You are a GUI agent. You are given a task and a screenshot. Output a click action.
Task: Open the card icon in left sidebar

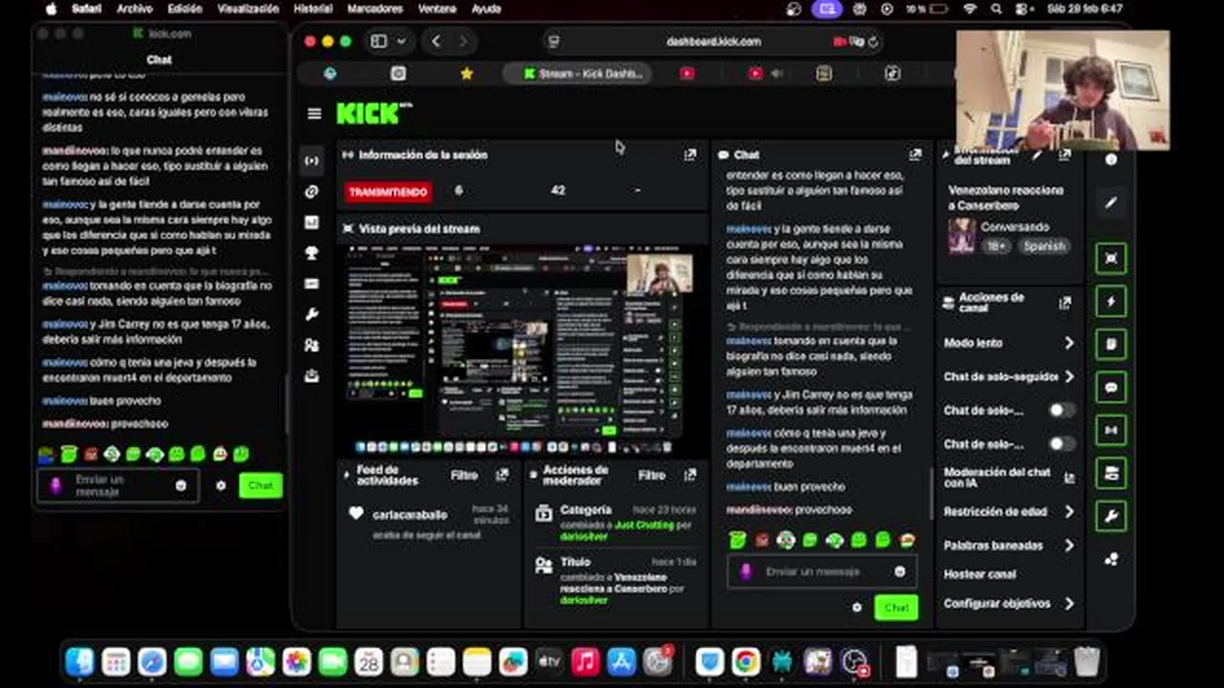point(312,284)
